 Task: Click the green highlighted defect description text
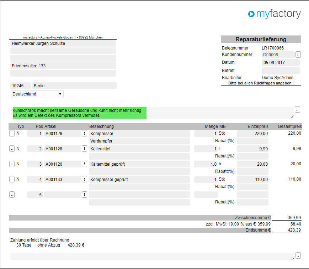pyautogui.click(x=79, y=113)
